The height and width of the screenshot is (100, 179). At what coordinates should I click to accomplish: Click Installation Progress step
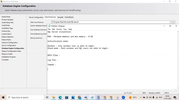(9, 57)
